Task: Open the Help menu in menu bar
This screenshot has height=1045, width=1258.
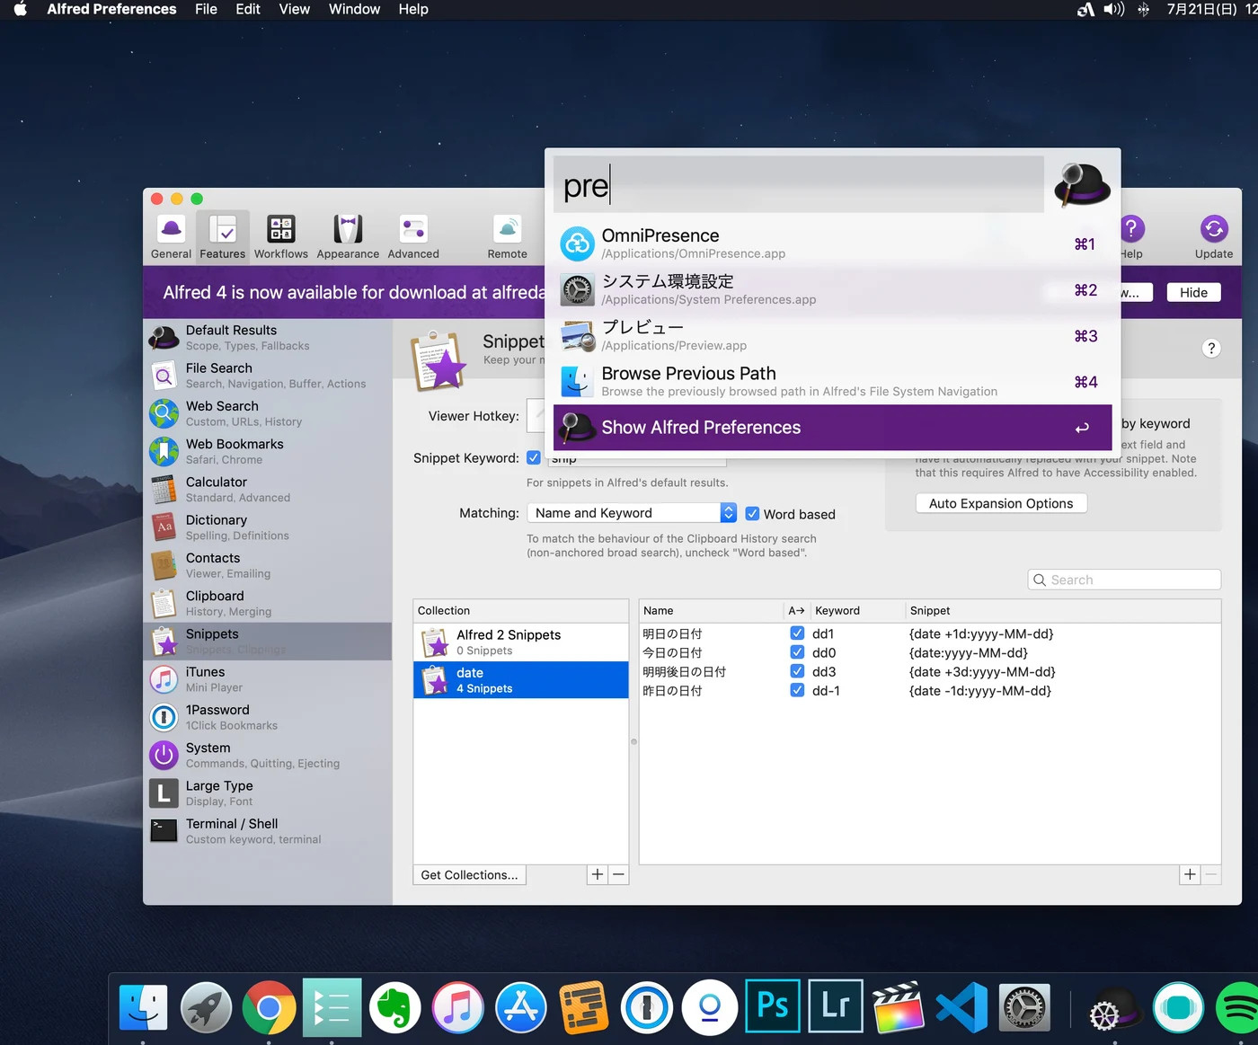Action: [x=413, y=9]
